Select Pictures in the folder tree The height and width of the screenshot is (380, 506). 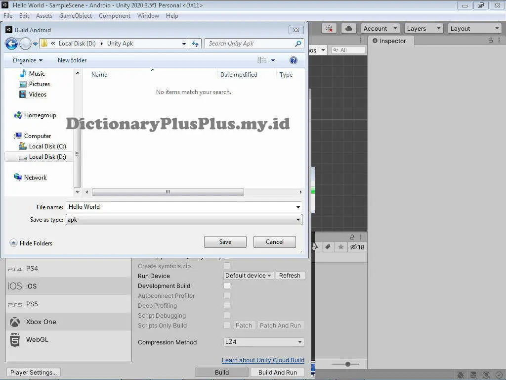point(35,84)
